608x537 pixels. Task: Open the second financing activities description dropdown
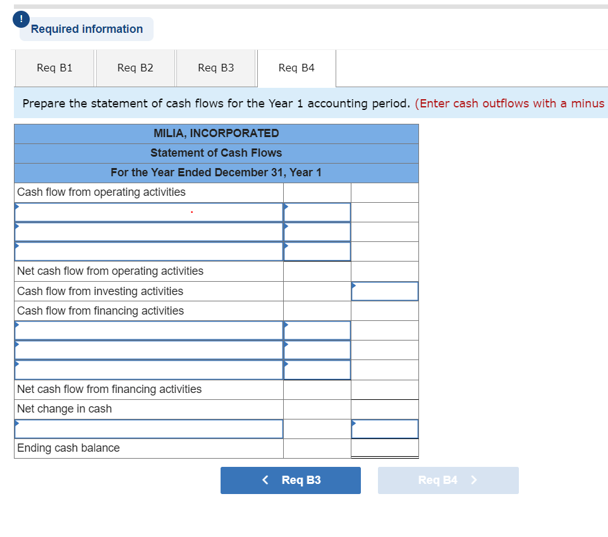pyautogui.click(x=149, y=349)
